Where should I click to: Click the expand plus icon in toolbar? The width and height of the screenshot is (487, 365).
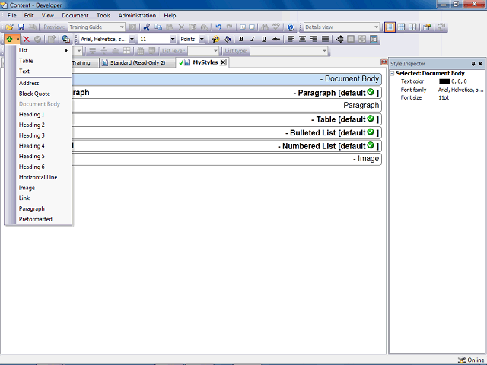click(x=243, y=27)
